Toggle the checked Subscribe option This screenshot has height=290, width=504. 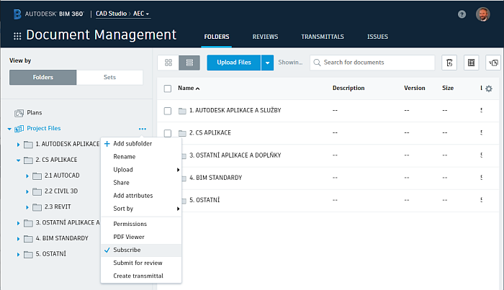tap(141, 250)
